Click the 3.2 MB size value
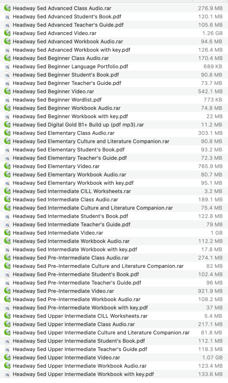This screenshot has height=383, width=228. tap(213, 191)
